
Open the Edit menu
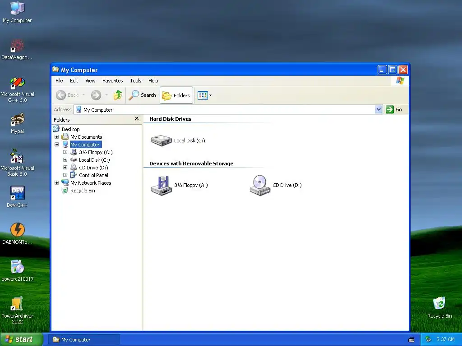pos(74,81)
